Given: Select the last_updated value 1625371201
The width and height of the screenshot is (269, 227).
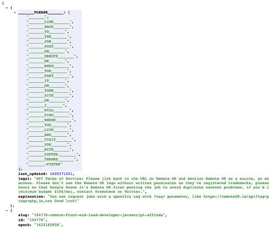Looking at the screenshot, I should click(x=61, y=174).
